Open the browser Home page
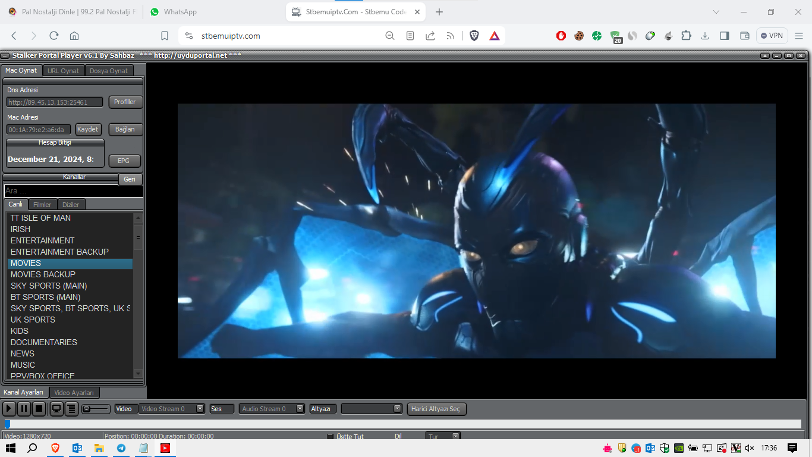This screenshot has height=457, width=812. click(74, 36)
